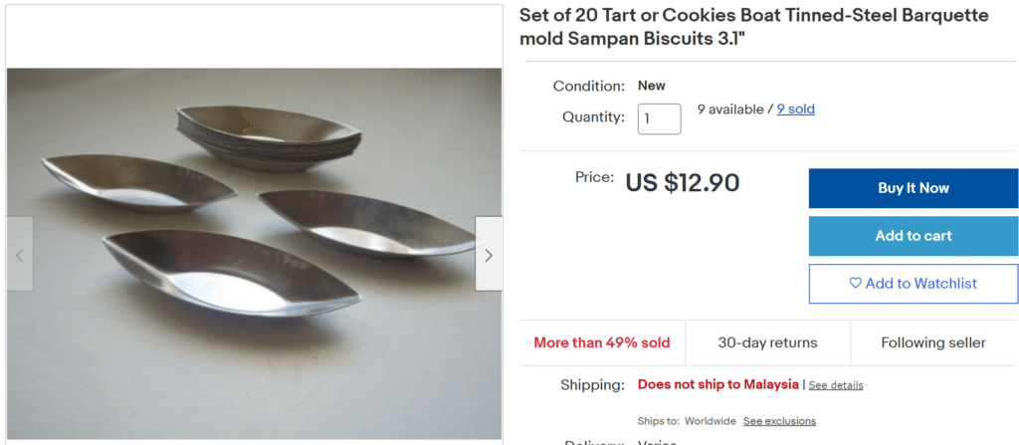This screenshot has width=1019, height=445.
Task: Select the "30-day returns" info cell
Action: pyautogui.click(x=767, y=342)
